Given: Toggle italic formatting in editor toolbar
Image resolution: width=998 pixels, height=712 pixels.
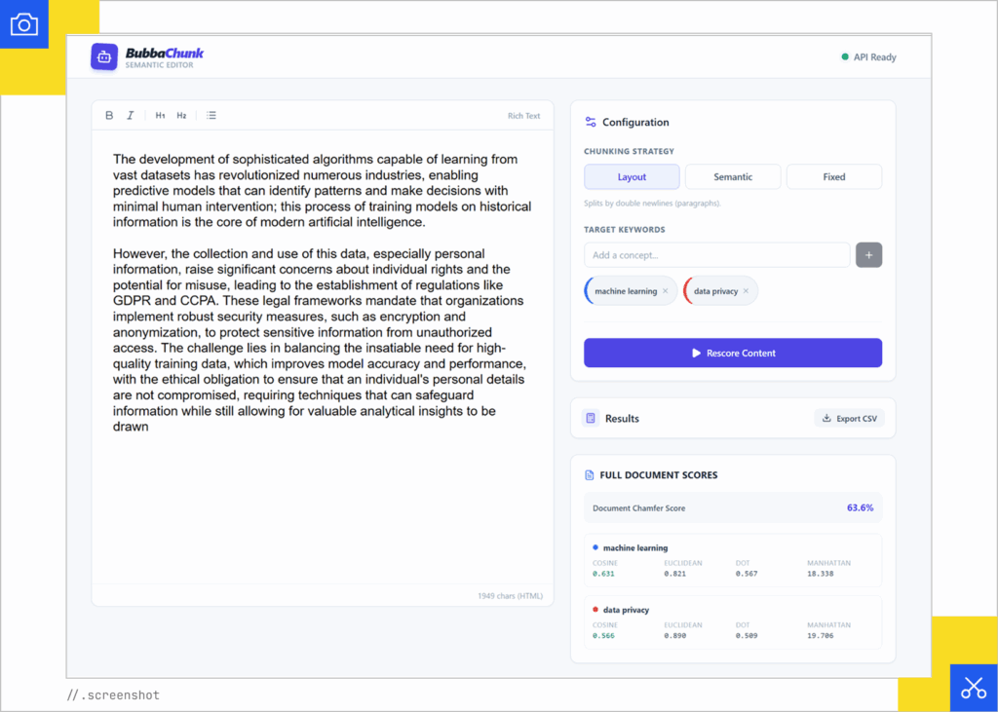Looking at the screenshot, I should [131, 116].
